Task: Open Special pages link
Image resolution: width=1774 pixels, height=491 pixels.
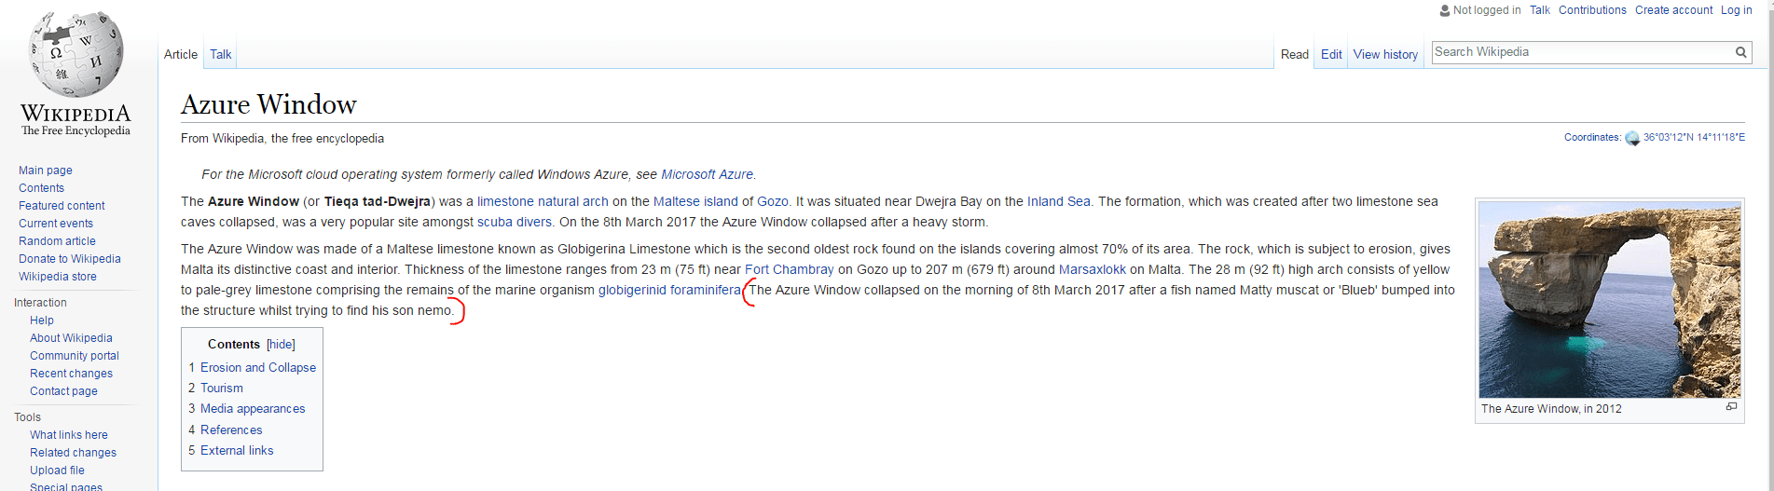Action: click(x=66, y=486)
